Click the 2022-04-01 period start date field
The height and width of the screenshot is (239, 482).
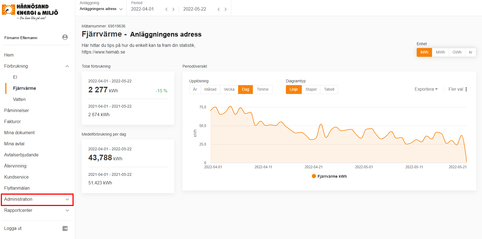pyautogui.click(x=143, y=9)
